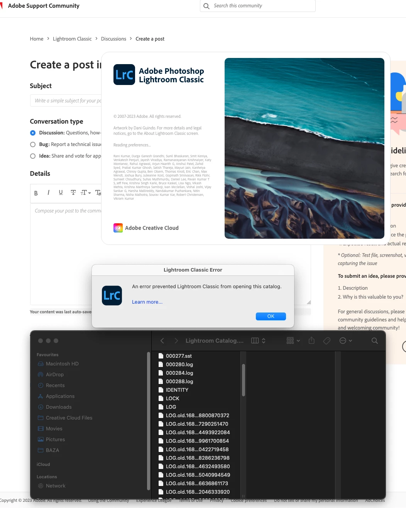Click the splash screen artwork image

tap(304, 148)
